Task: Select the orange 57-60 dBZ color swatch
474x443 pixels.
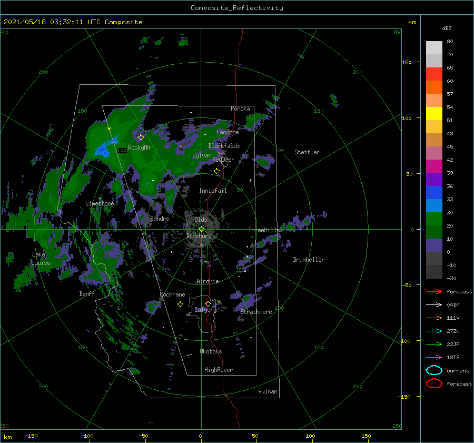Action: tap(434, 87)
